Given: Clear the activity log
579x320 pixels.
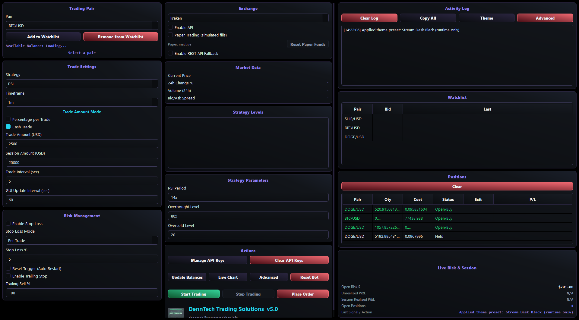Looking at the screenshot, I should click(x=369, y=18).
